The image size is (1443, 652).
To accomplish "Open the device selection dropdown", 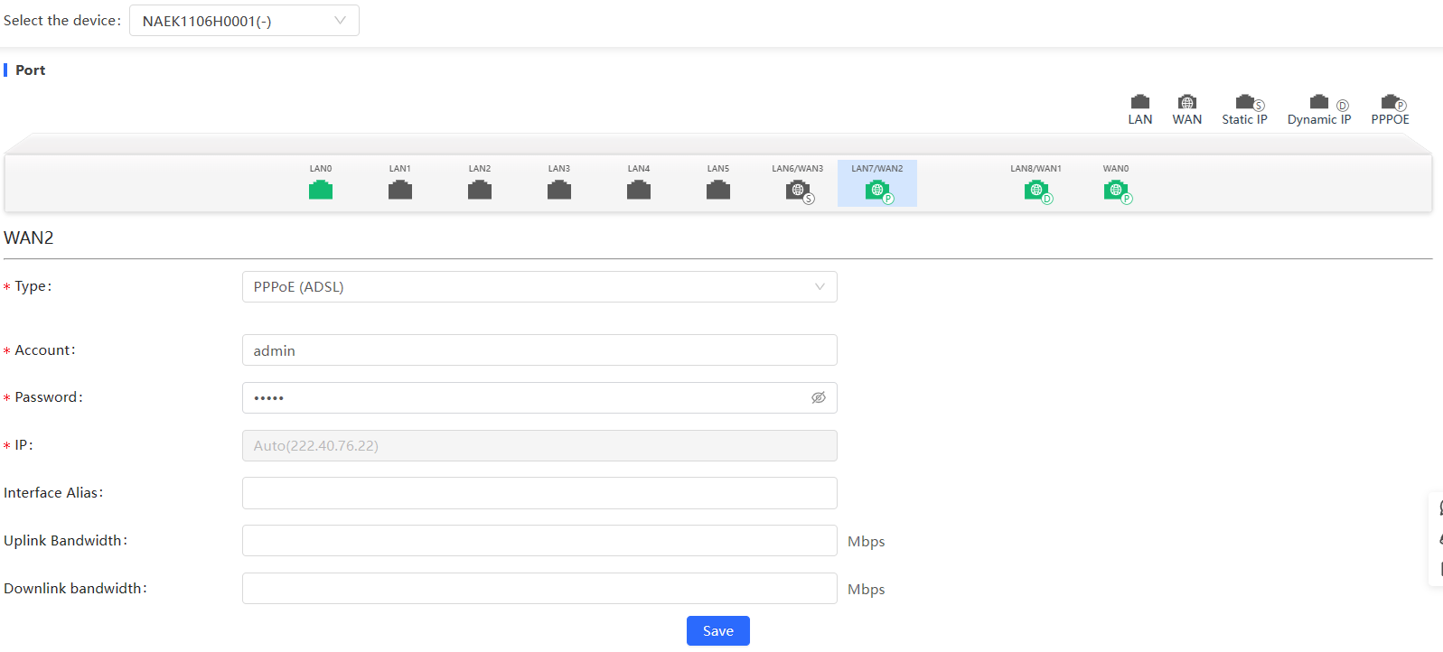I will (x=244, y=21).
